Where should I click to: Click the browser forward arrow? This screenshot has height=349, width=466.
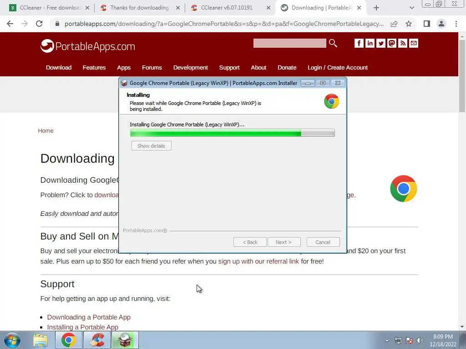pyautogui.click(x=25, y=24)
